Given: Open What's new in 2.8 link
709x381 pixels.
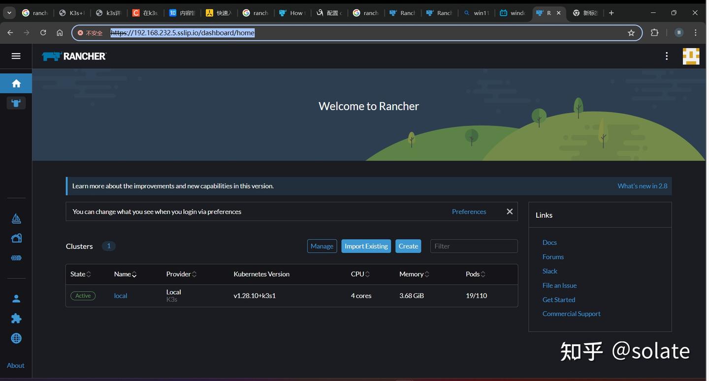Looking at the screenshot, I should 643,186.
